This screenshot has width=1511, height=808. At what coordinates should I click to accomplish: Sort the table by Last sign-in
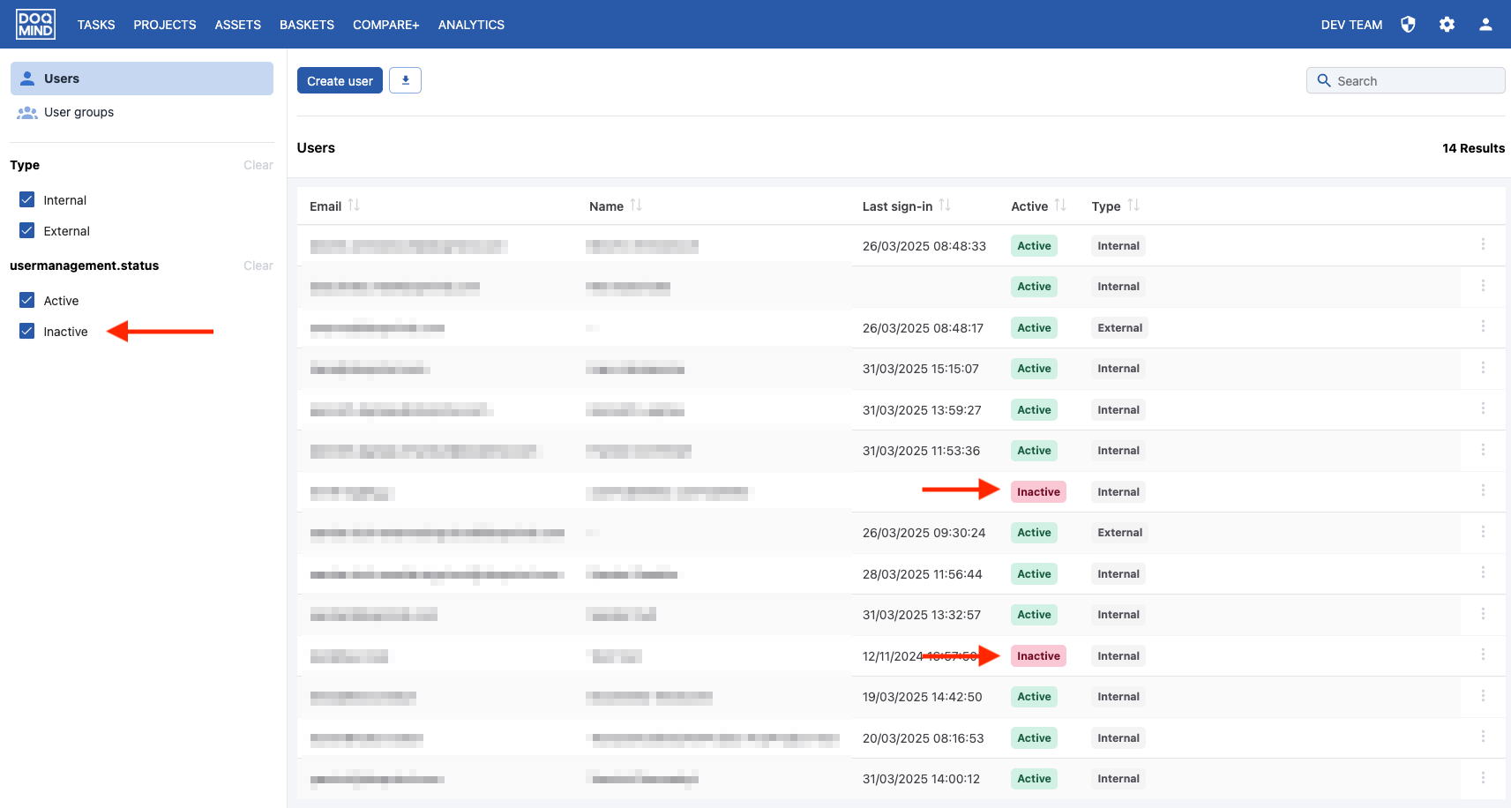coord(945,206)
